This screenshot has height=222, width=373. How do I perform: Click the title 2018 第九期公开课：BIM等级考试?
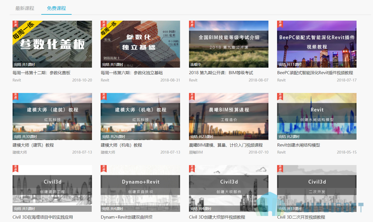click(x=221, y=73)
